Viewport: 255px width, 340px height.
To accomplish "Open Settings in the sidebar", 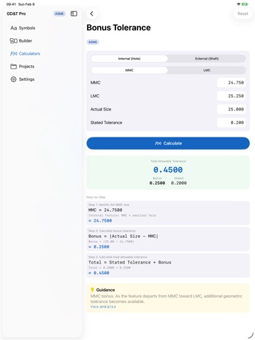I will click(23, 79).
